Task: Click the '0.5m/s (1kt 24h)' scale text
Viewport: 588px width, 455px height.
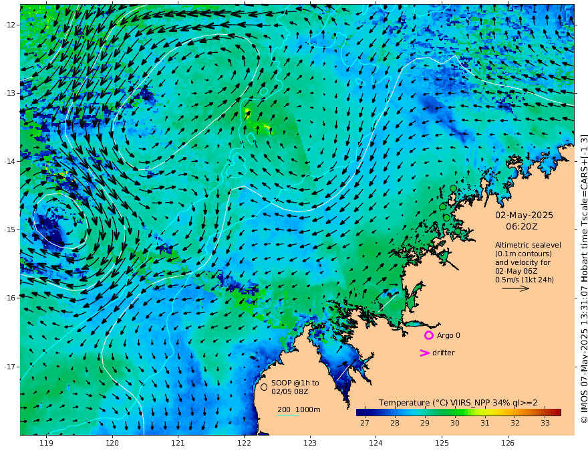Action: (x=525, y=280)
